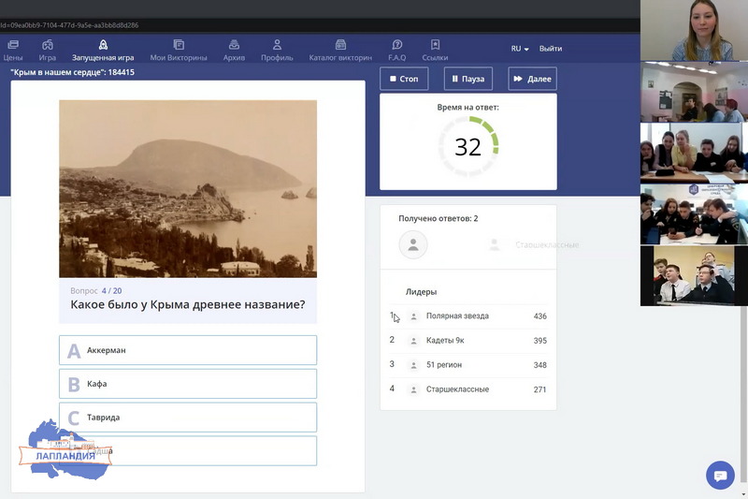Open the F.A.Q question icon
Screen dimensions: 748x499
[396, 44]
